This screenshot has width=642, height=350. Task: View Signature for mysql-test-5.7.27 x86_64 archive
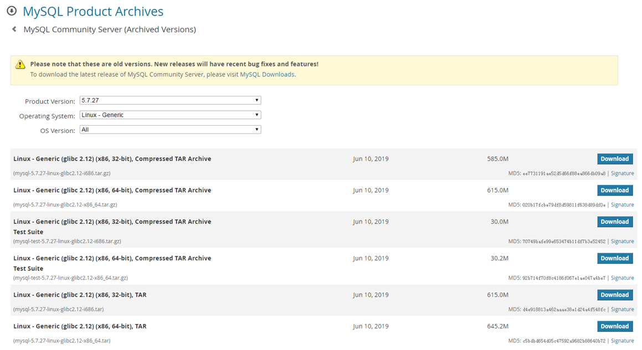(623, 278)
